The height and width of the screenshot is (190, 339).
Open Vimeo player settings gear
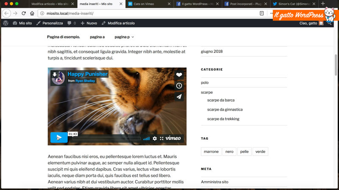pos(155,138)
